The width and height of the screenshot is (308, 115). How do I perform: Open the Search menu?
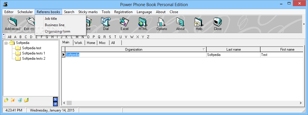(69, 12)
